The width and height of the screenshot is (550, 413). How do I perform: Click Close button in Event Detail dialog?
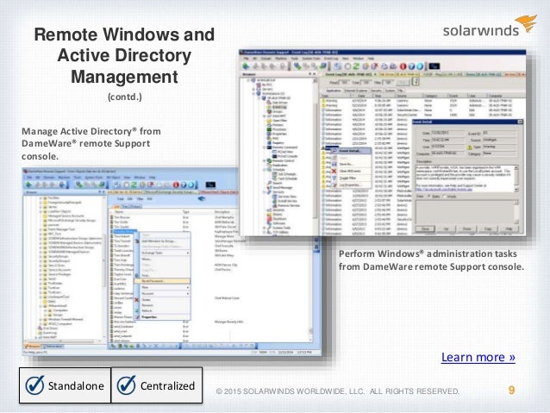[x=425, y=228]
